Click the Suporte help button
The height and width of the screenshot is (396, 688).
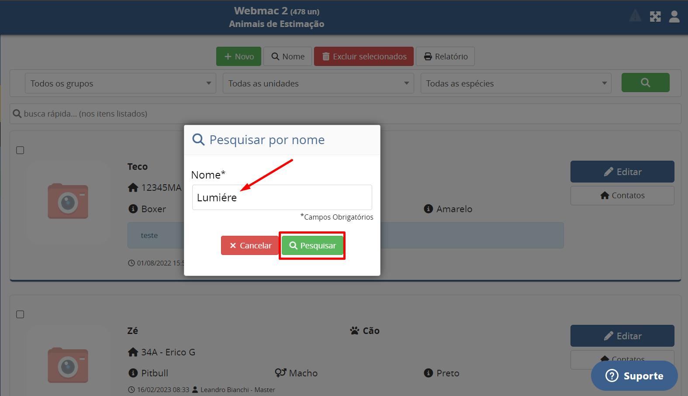point(634,375)
